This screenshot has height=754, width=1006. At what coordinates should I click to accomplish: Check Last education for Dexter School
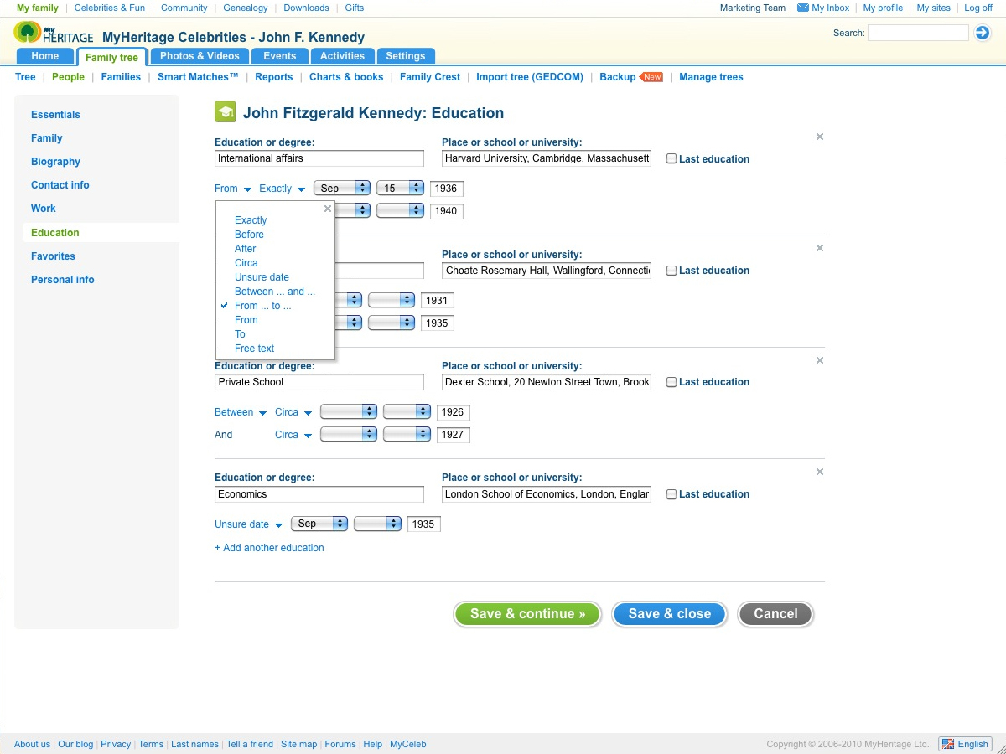672,382
